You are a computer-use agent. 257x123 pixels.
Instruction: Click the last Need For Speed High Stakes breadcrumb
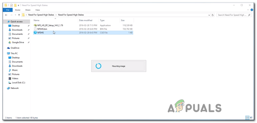(71, 15)
